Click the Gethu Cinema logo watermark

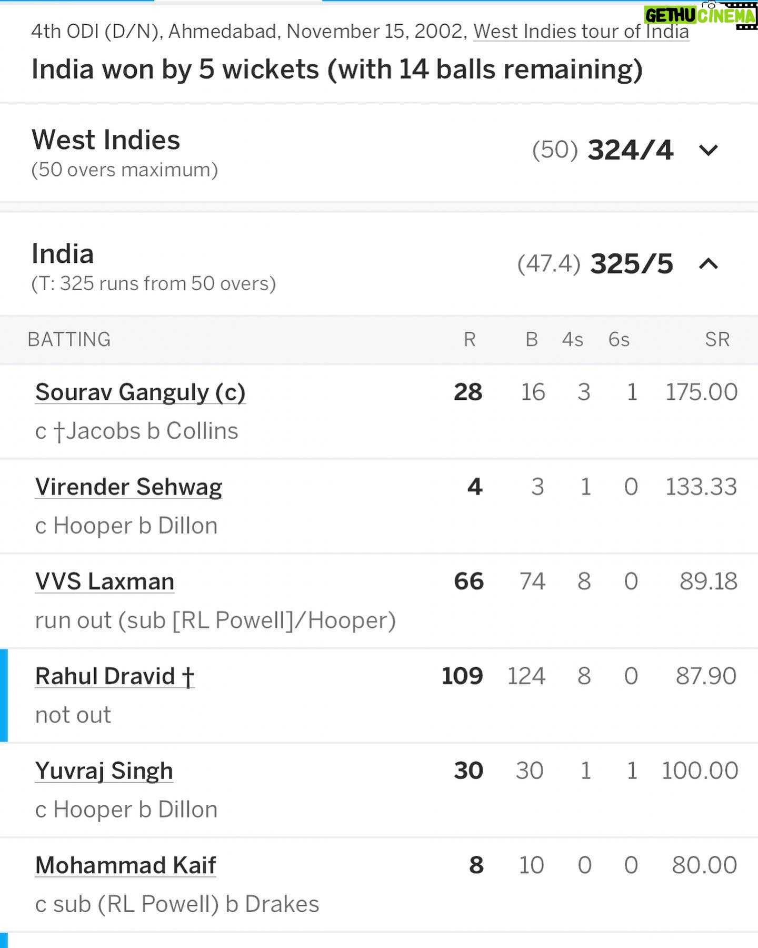tap(700, 15)
